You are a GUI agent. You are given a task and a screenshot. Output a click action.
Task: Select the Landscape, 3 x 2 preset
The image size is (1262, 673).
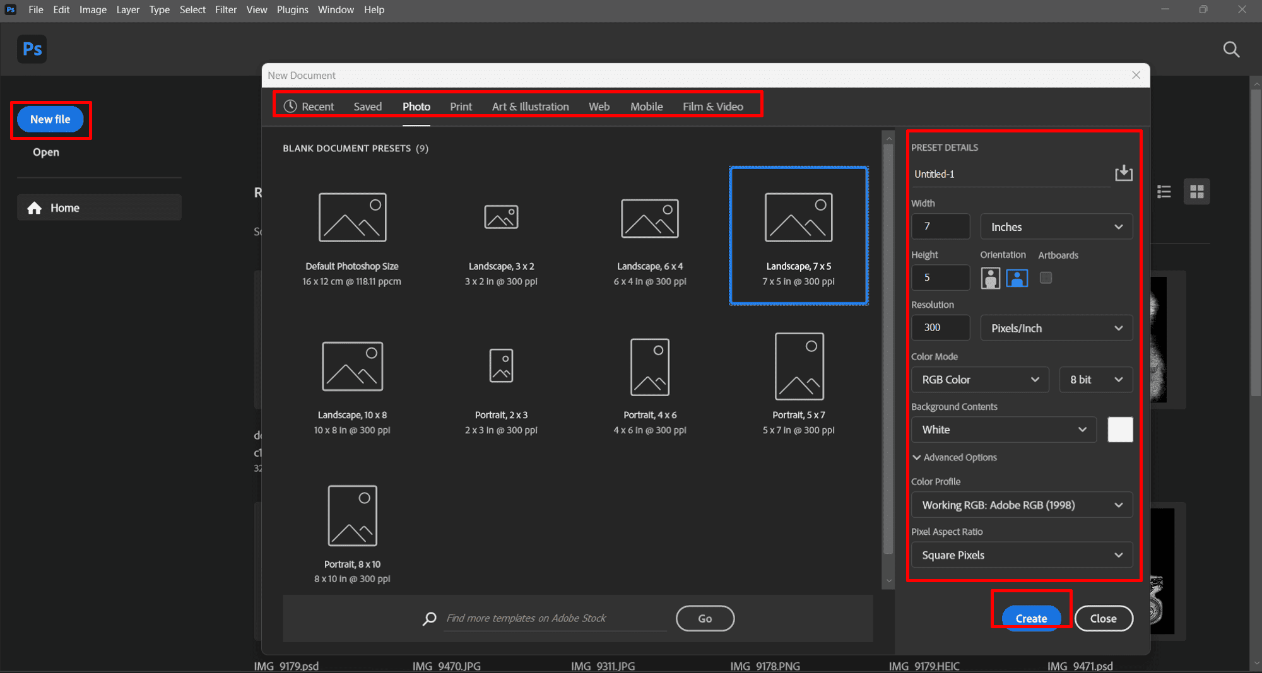[x=501, y=237]
